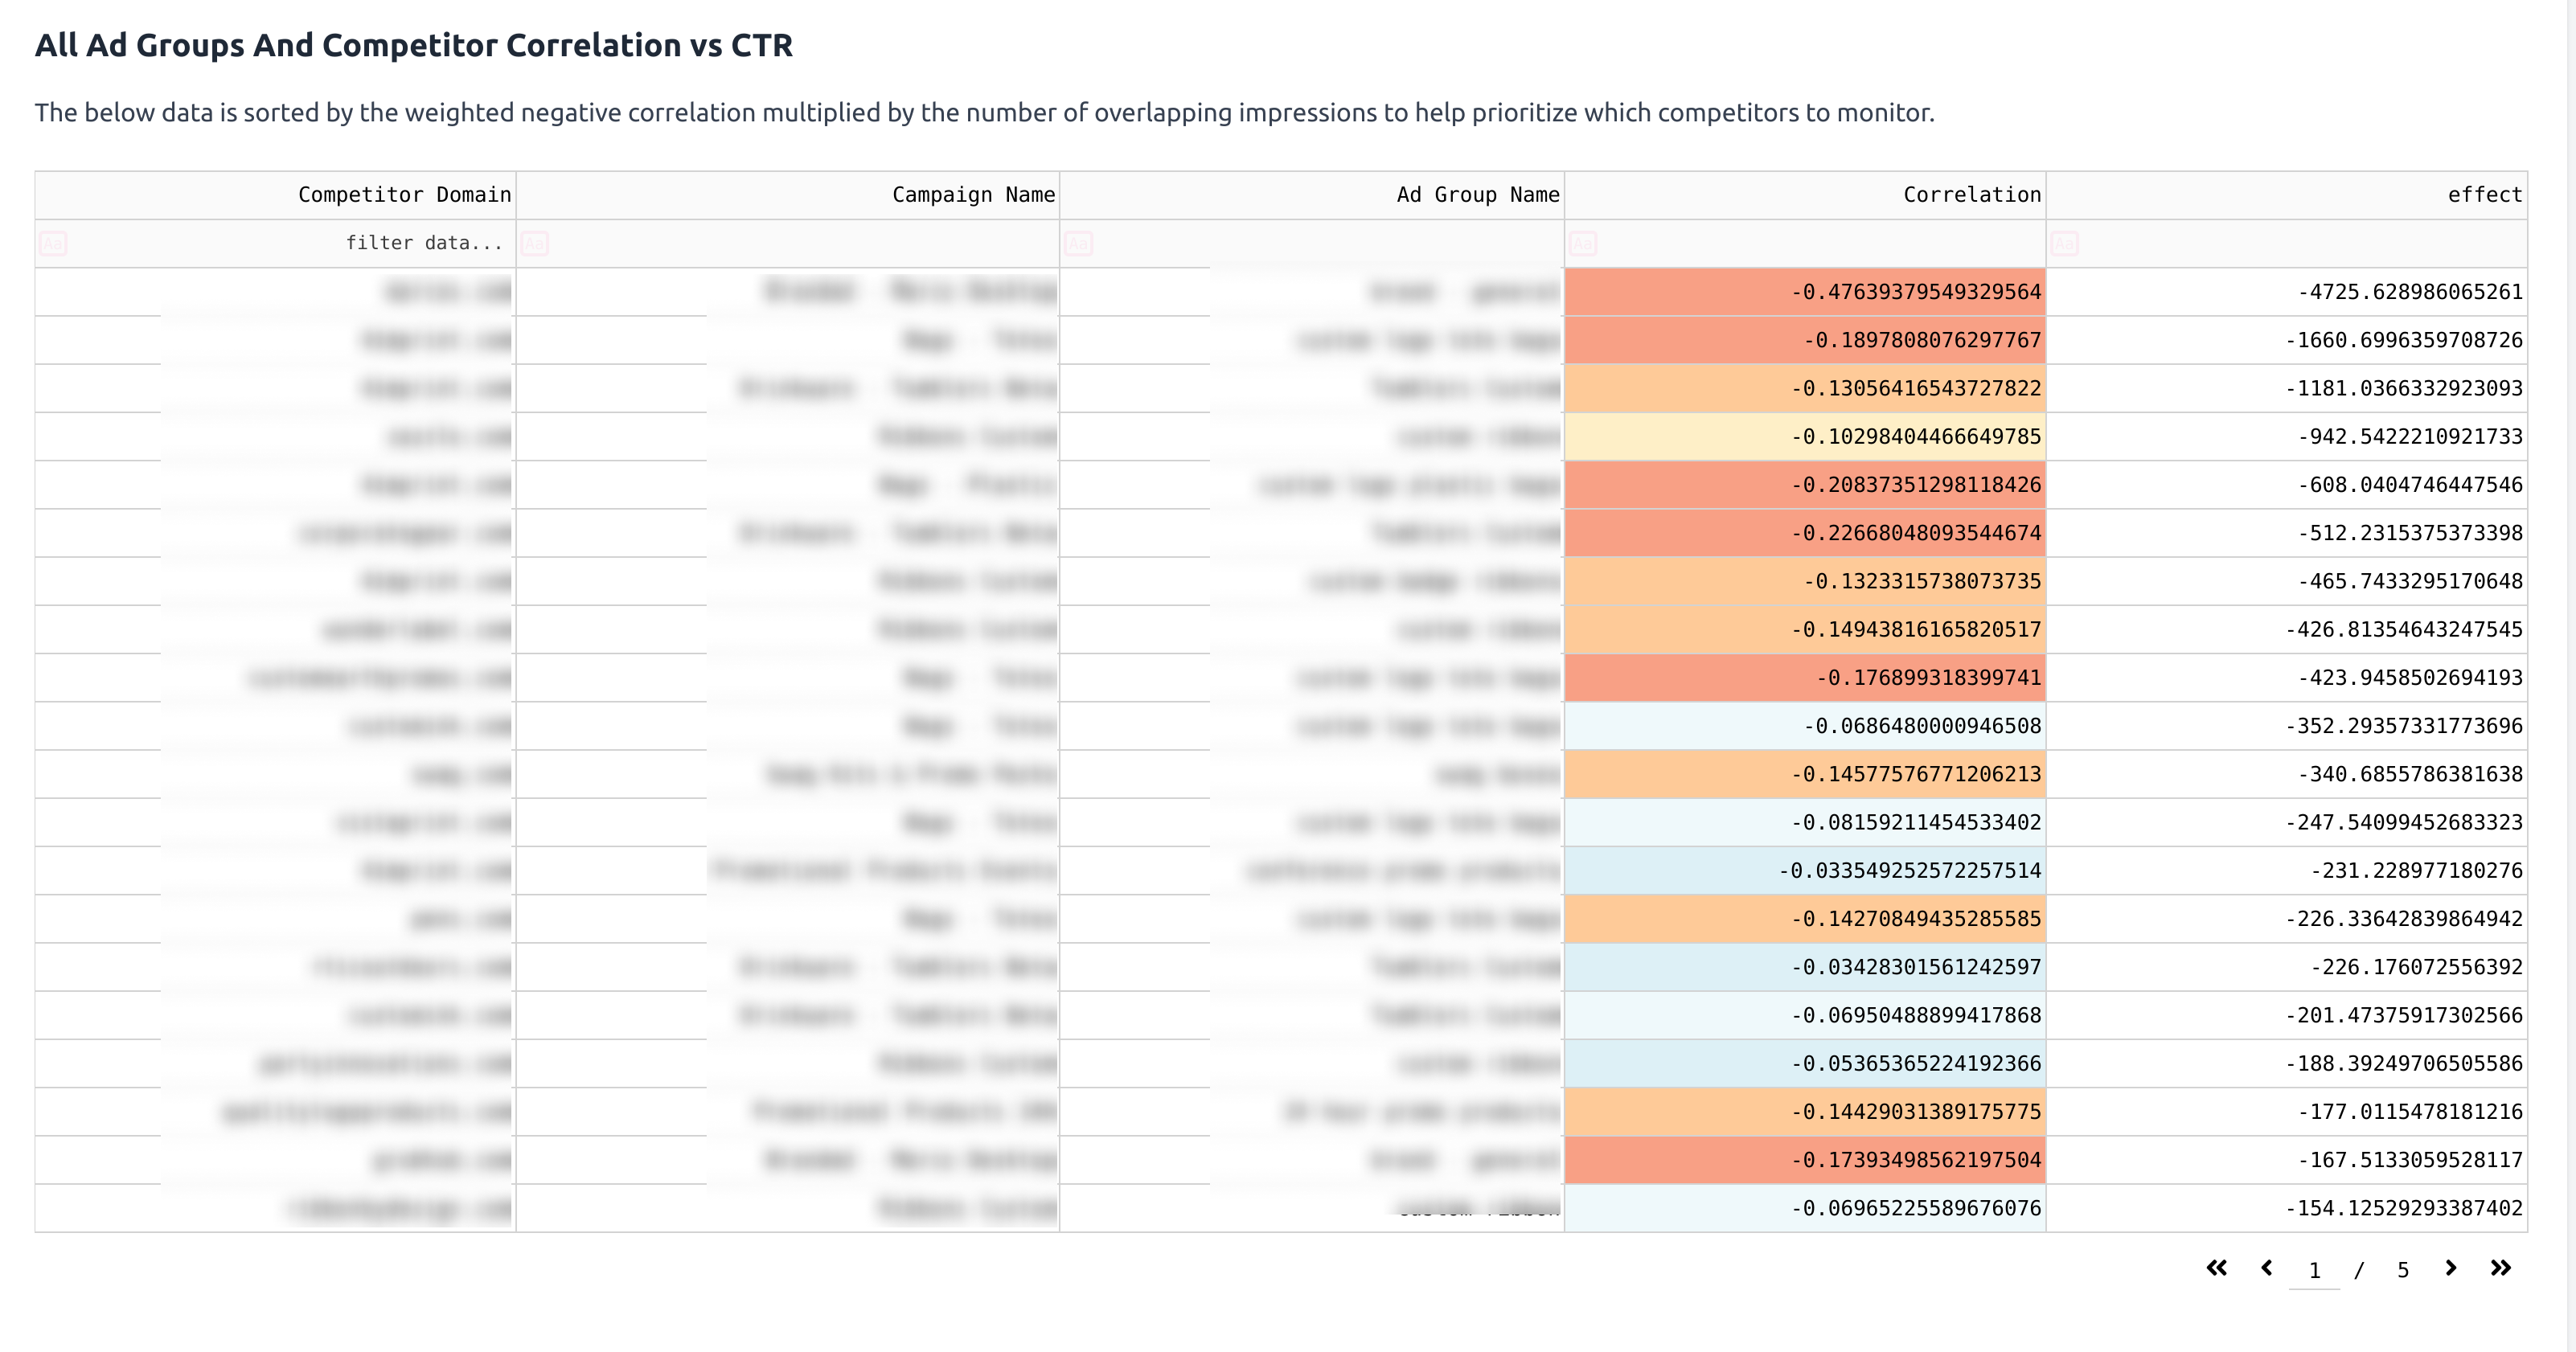Jump to the last page
Image resolution: width=2576 pixels, height=1352 pixels.
pos(2500,1268)
